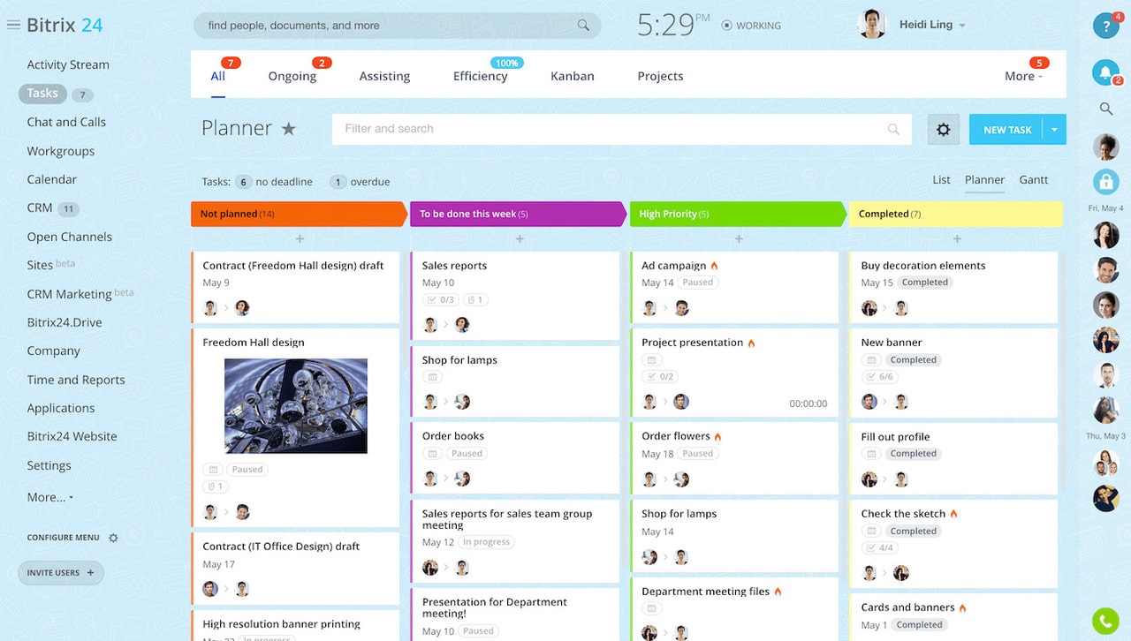Toggle Paused status on Order books
1131x641 pixels.
coord(467,454)
